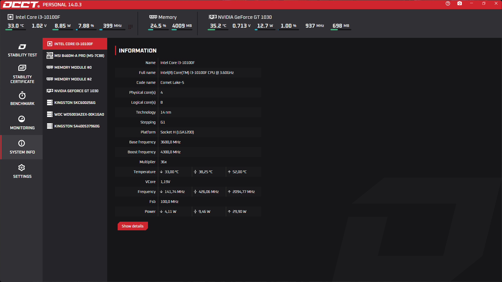Open the CPU core grid icon

130,27
